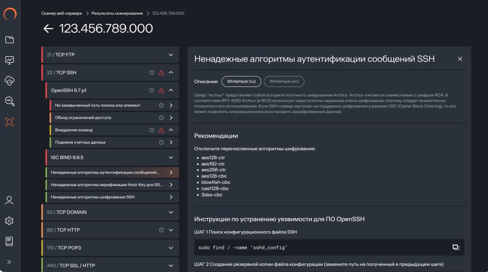Click the back arrow beside the IP address
The image size is (488, 272).
click(x=48, y=29)
